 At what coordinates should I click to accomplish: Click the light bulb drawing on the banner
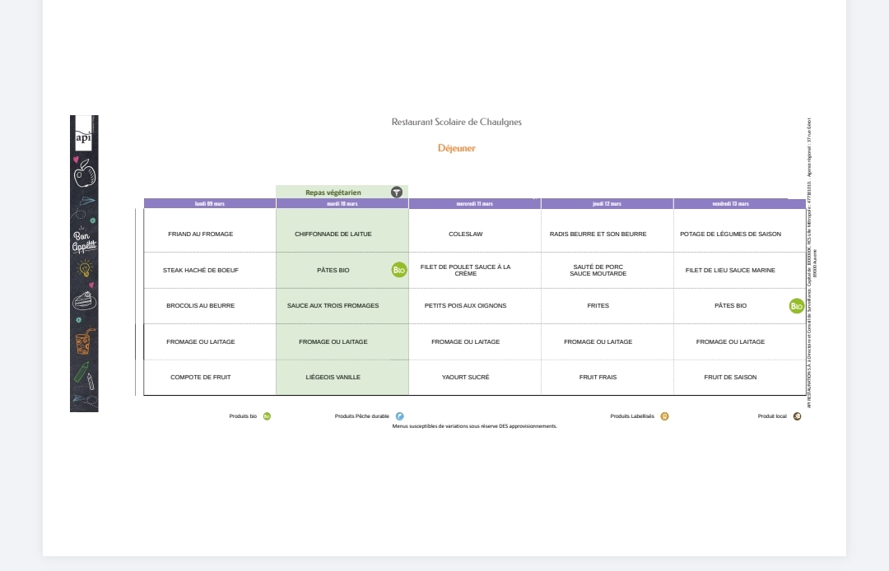(x=84, y=269)
